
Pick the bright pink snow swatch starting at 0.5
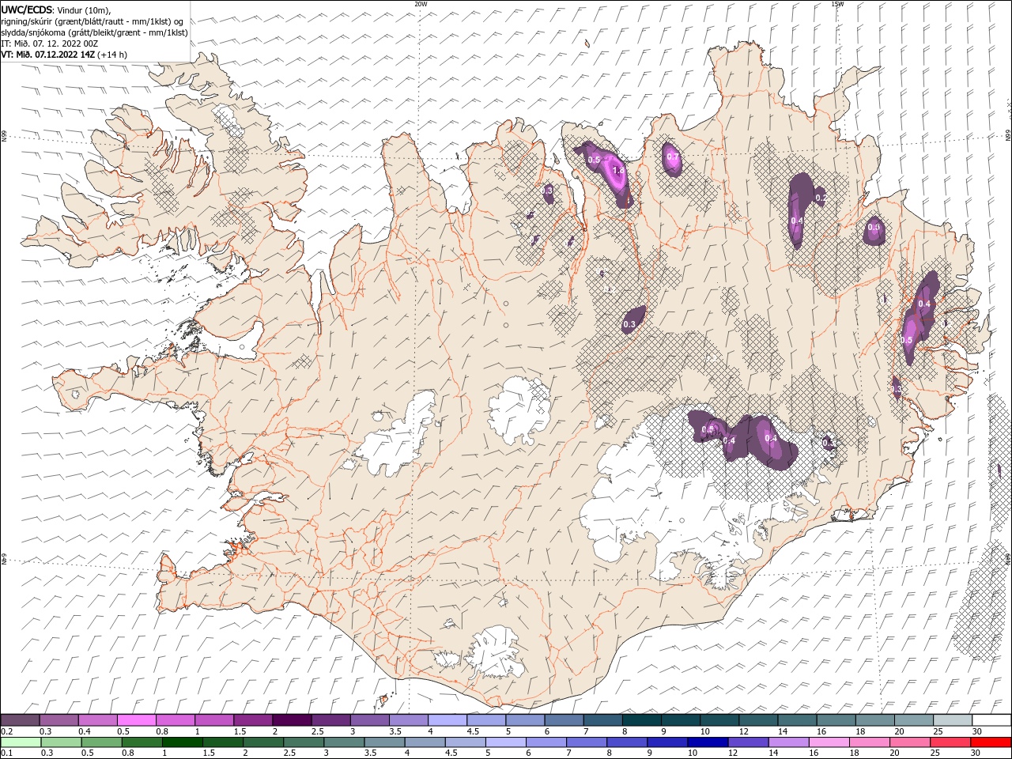(x=136, y=720)
